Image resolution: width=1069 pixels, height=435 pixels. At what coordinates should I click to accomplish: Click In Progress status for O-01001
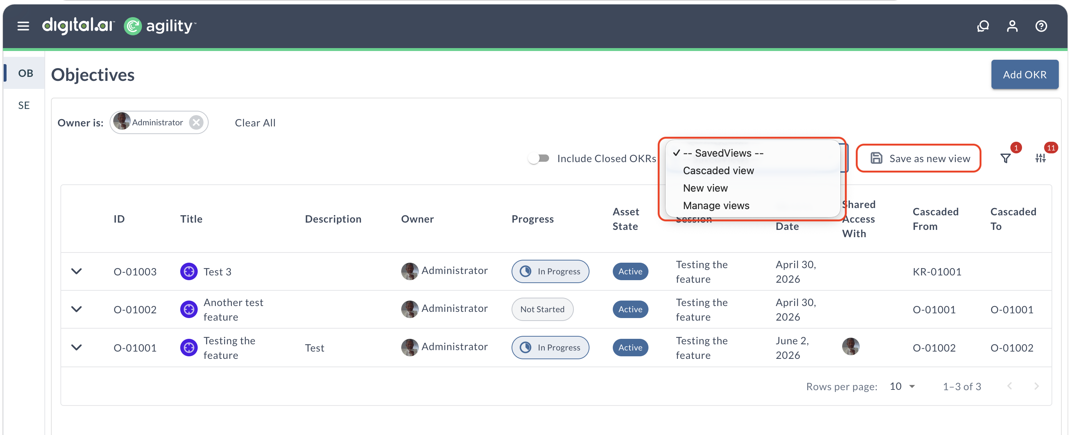[x=550, y=348]
